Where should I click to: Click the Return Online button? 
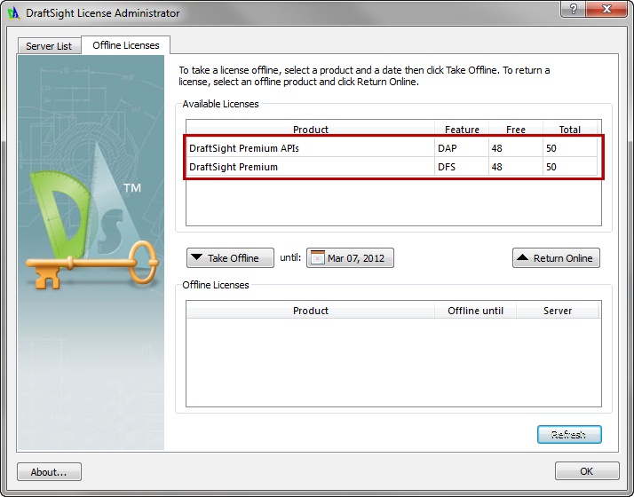click(x=556, y=257)
